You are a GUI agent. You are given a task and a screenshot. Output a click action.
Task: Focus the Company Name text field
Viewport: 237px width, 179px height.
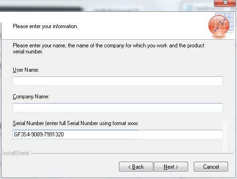pyautogui.click(x=118, y=107)
